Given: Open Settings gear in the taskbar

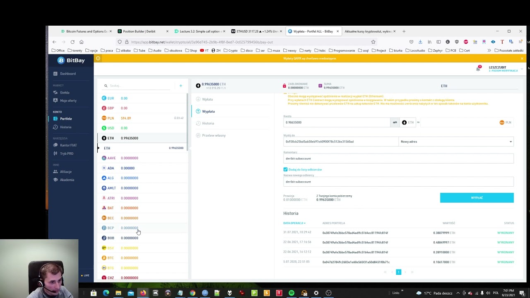Looking at the screenshot, I should coord(316,293).
